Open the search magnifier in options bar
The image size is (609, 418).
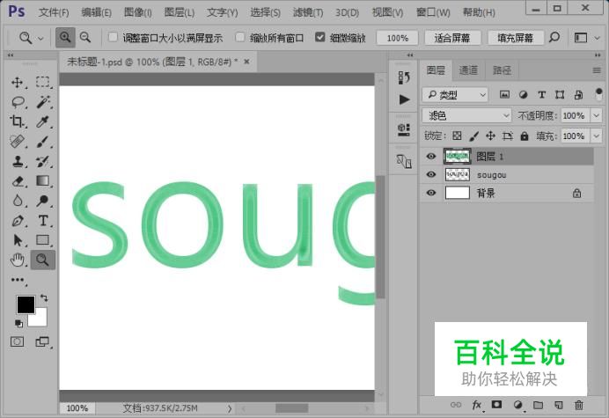pos(554,38)
